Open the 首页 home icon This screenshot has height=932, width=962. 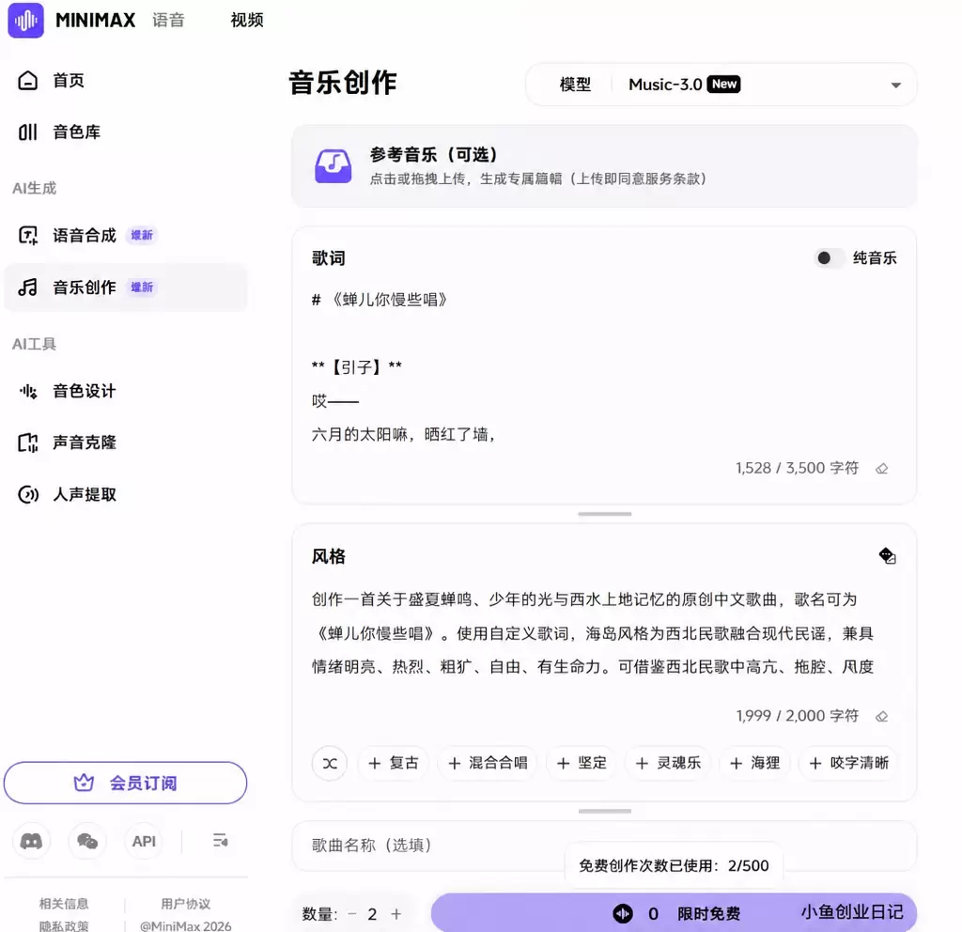pos(27,81)
